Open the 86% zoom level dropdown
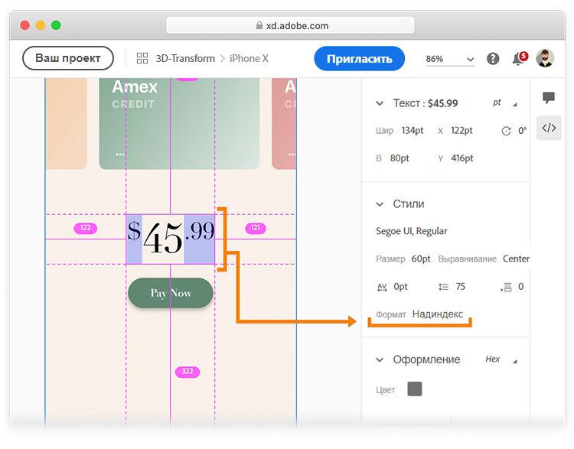Screen dimensions: 574x449 [450, 59]
